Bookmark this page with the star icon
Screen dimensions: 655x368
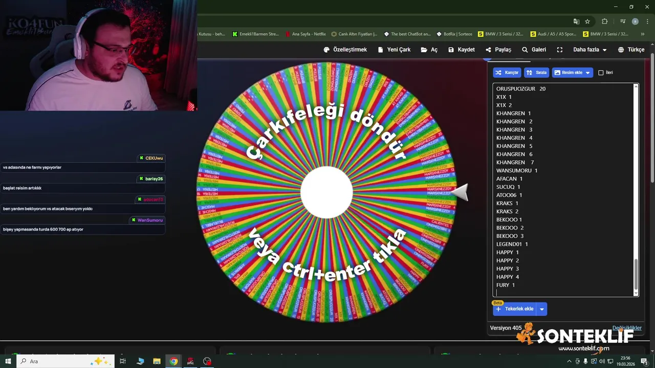click(587, 21)
